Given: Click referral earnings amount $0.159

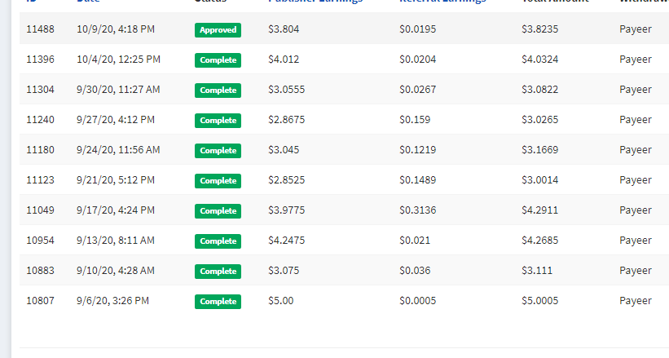Looking at the screenshot, I should (x=415, y=120).
